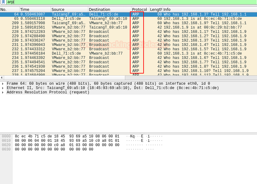The width and height of the screenshot is (257, 184).
Task: Click hex offset 0010 row bytes
Action: pyautogui.click(x=67, y=141)
